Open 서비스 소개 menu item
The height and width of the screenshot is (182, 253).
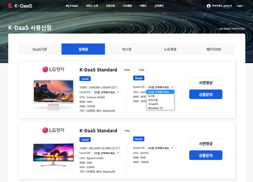[x=92, y=6]
